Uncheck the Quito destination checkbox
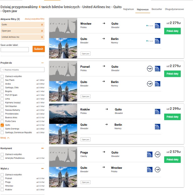Image resolution: width=193 pixels, height=195 pixels. point(2,125)
